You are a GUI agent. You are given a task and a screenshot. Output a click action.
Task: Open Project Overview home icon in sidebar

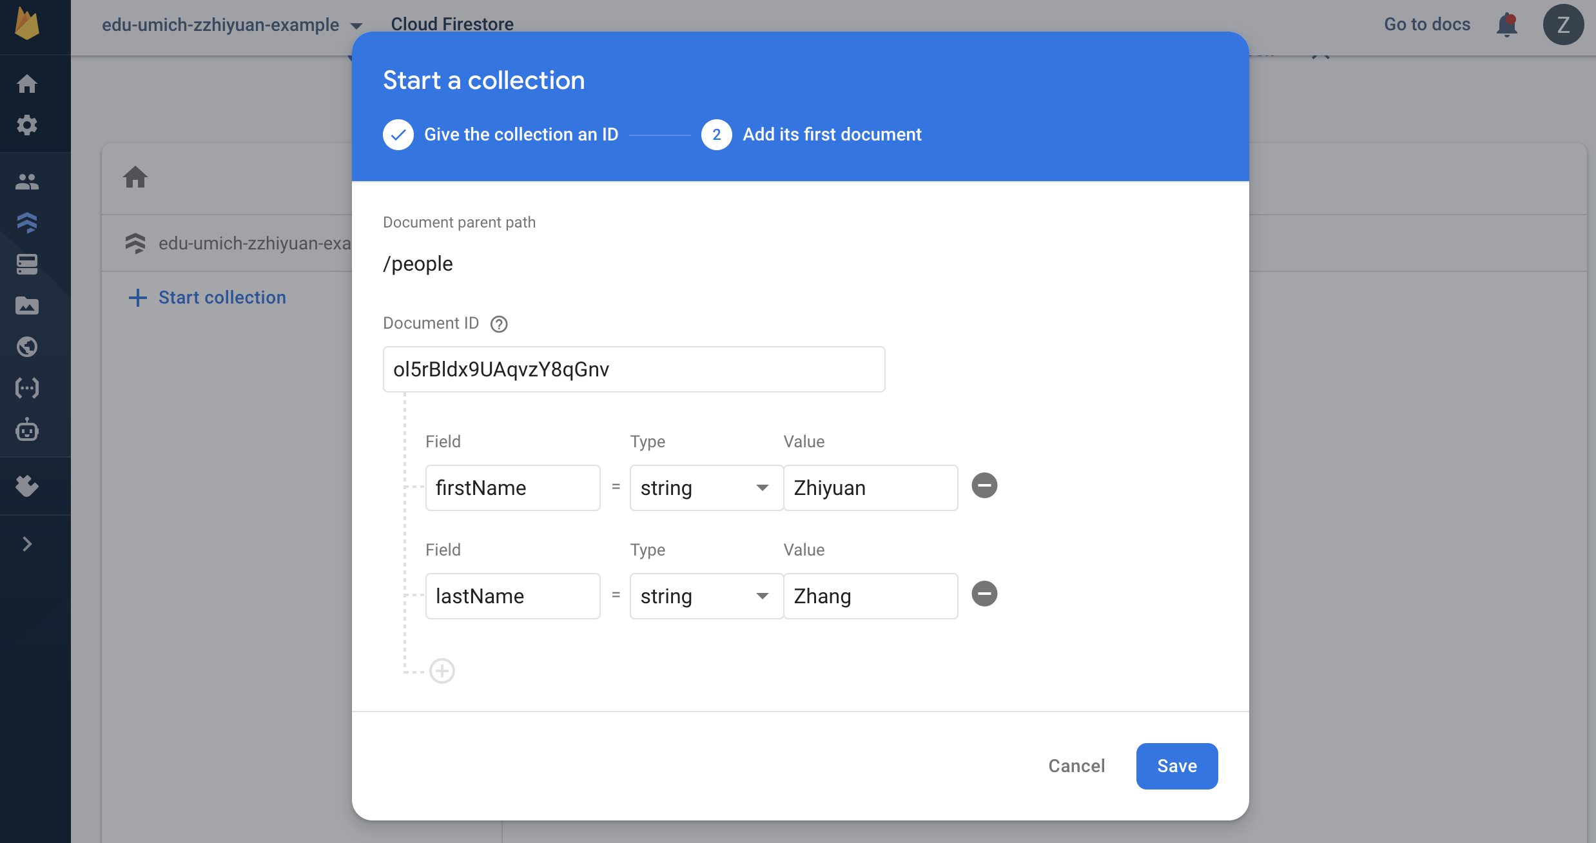27,84
